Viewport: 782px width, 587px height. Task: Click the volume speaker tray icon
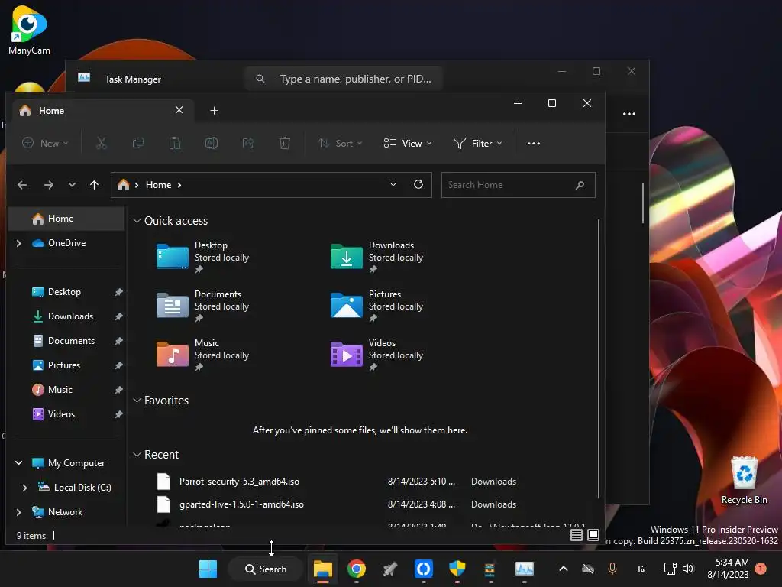[688, 569]
